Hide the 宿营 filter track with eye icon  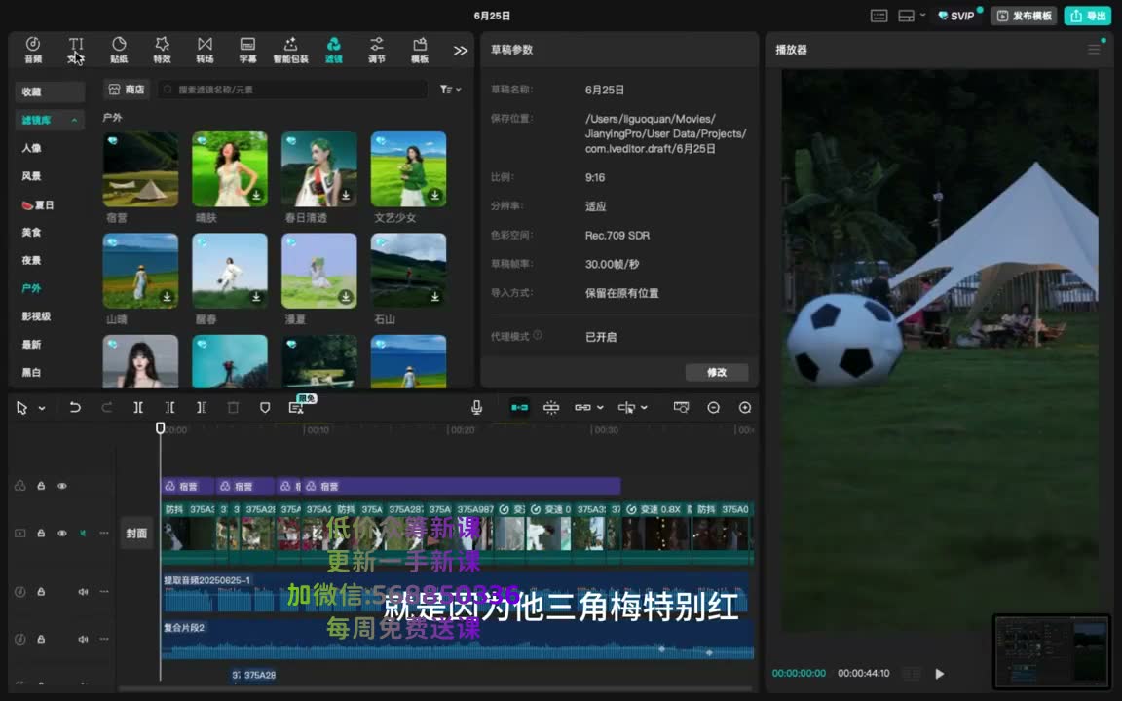[x=62, y=486]
